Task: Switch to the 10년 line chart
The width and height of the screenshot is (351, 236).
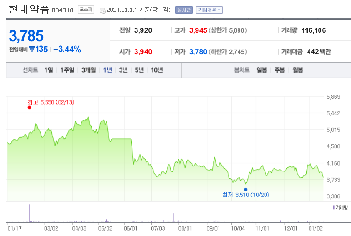Action: (x=157, y=70)
